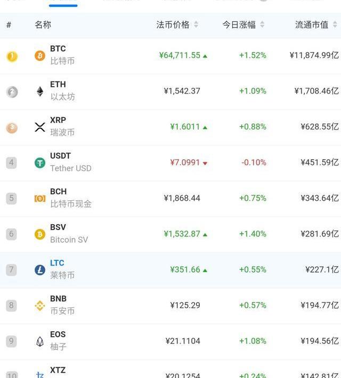This screenshot has height=378, width=341.
Task: Click the USDT price ¥7.0991
Action: (185, 162)
